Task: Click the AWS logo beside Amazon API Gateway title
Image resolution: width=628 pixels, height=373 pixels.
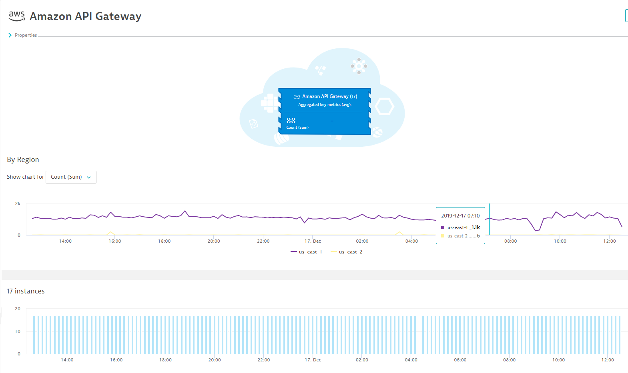Action: pyautogui.click(x=17, y=16)
